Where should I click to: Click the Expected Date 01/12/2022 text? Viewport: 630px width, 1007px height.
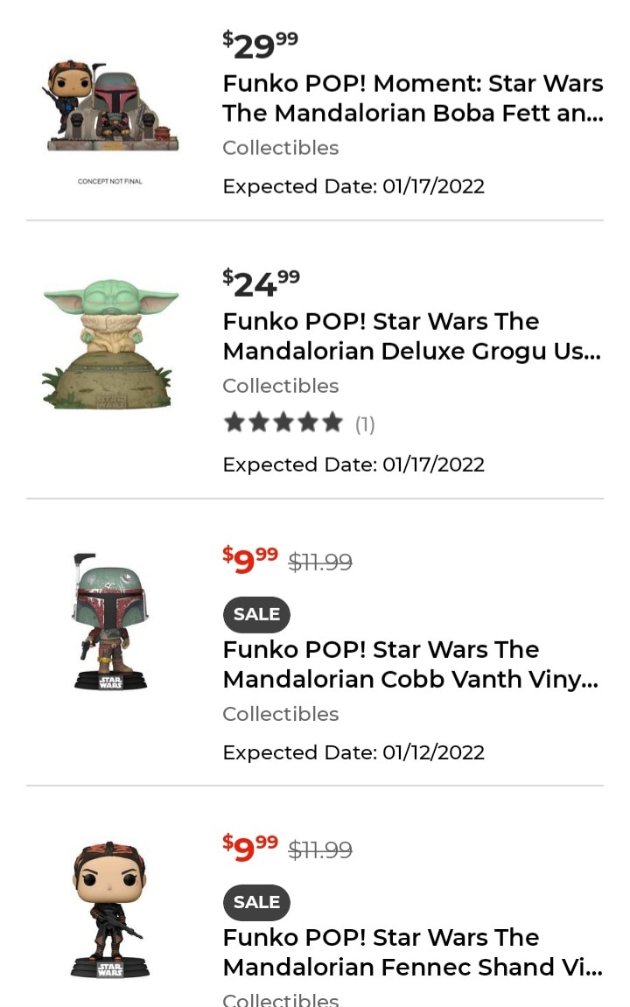[353, 752]
